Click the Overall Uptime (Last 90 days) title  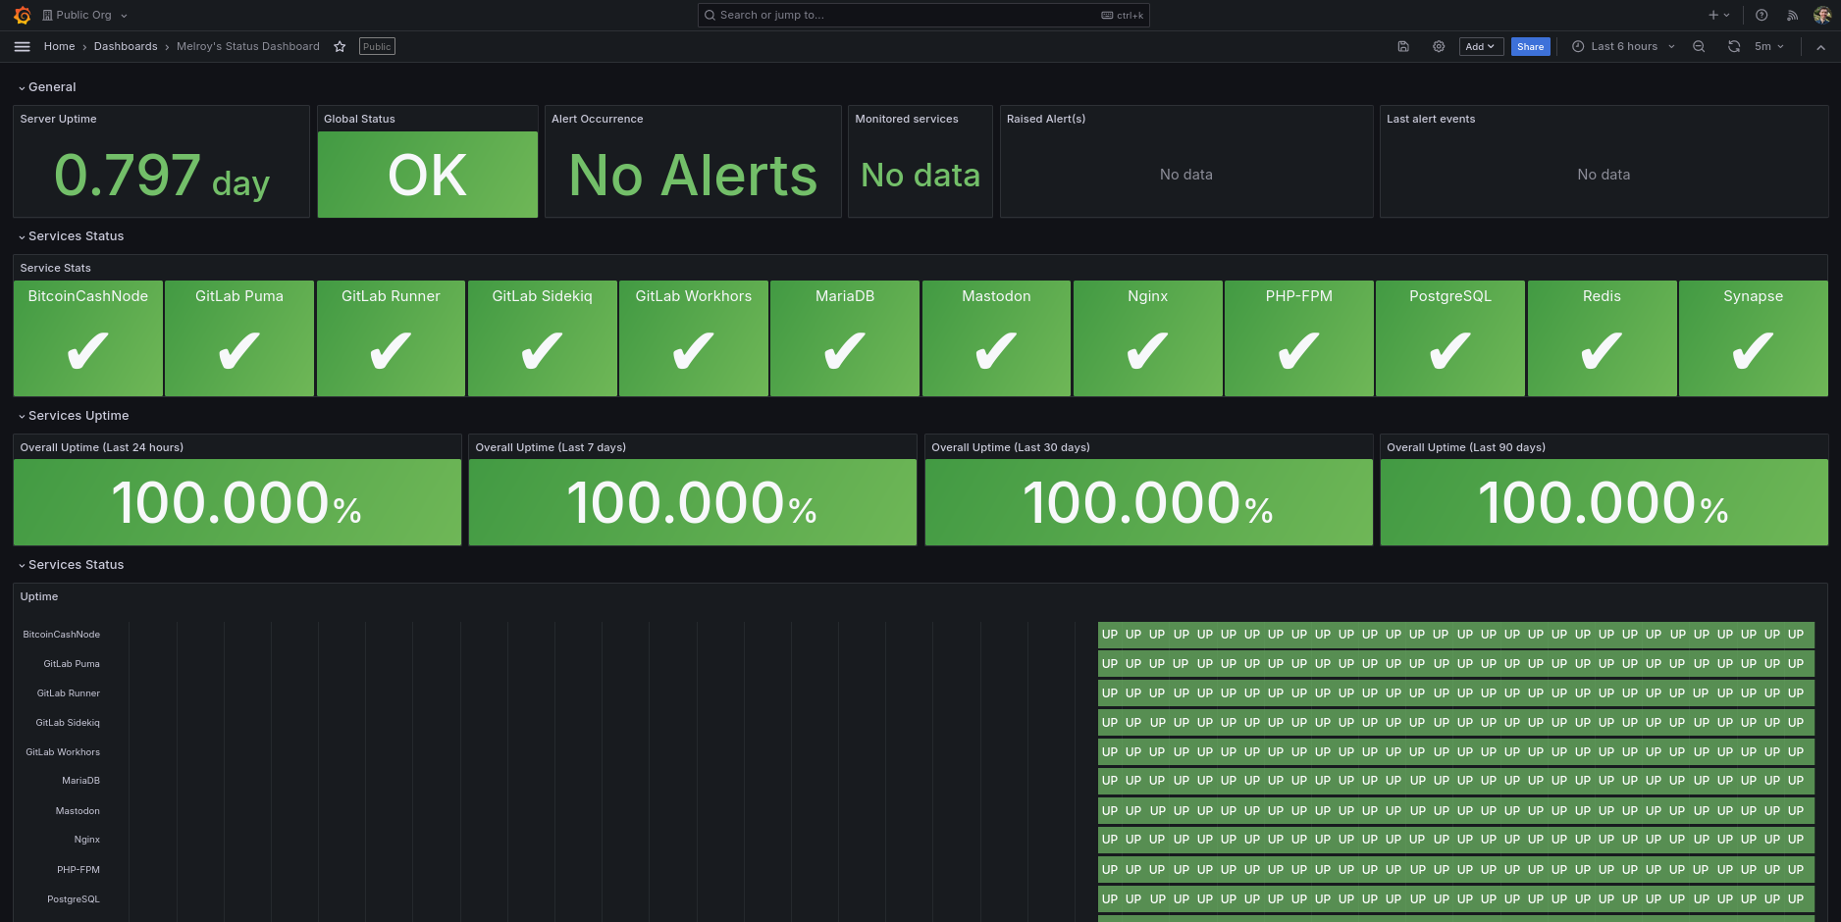coord(1466,447)
